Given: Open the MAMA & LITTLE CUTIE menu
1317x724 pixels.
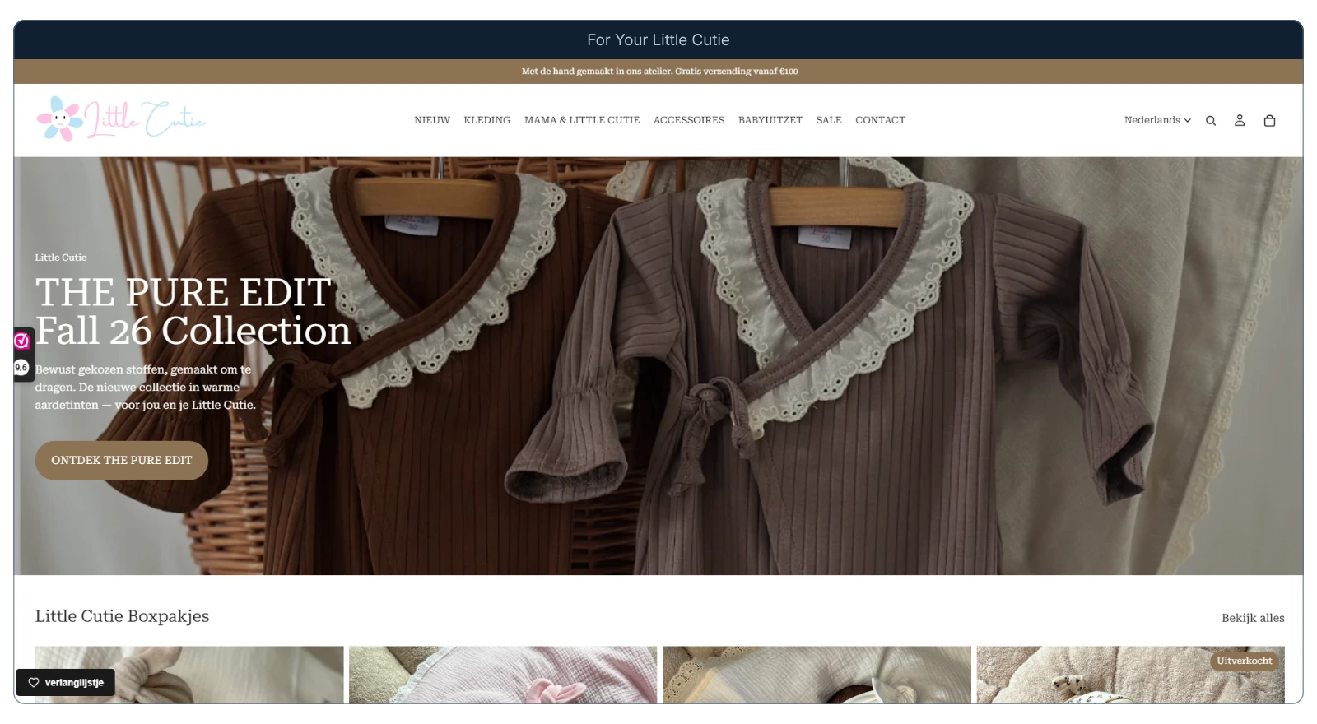Looking at the screenshot, I should coord(582,120).
